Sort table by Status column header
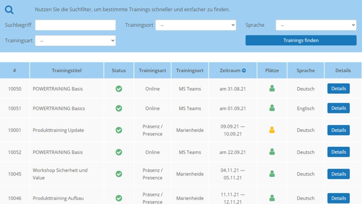362x204 pixels. [119, 71]
